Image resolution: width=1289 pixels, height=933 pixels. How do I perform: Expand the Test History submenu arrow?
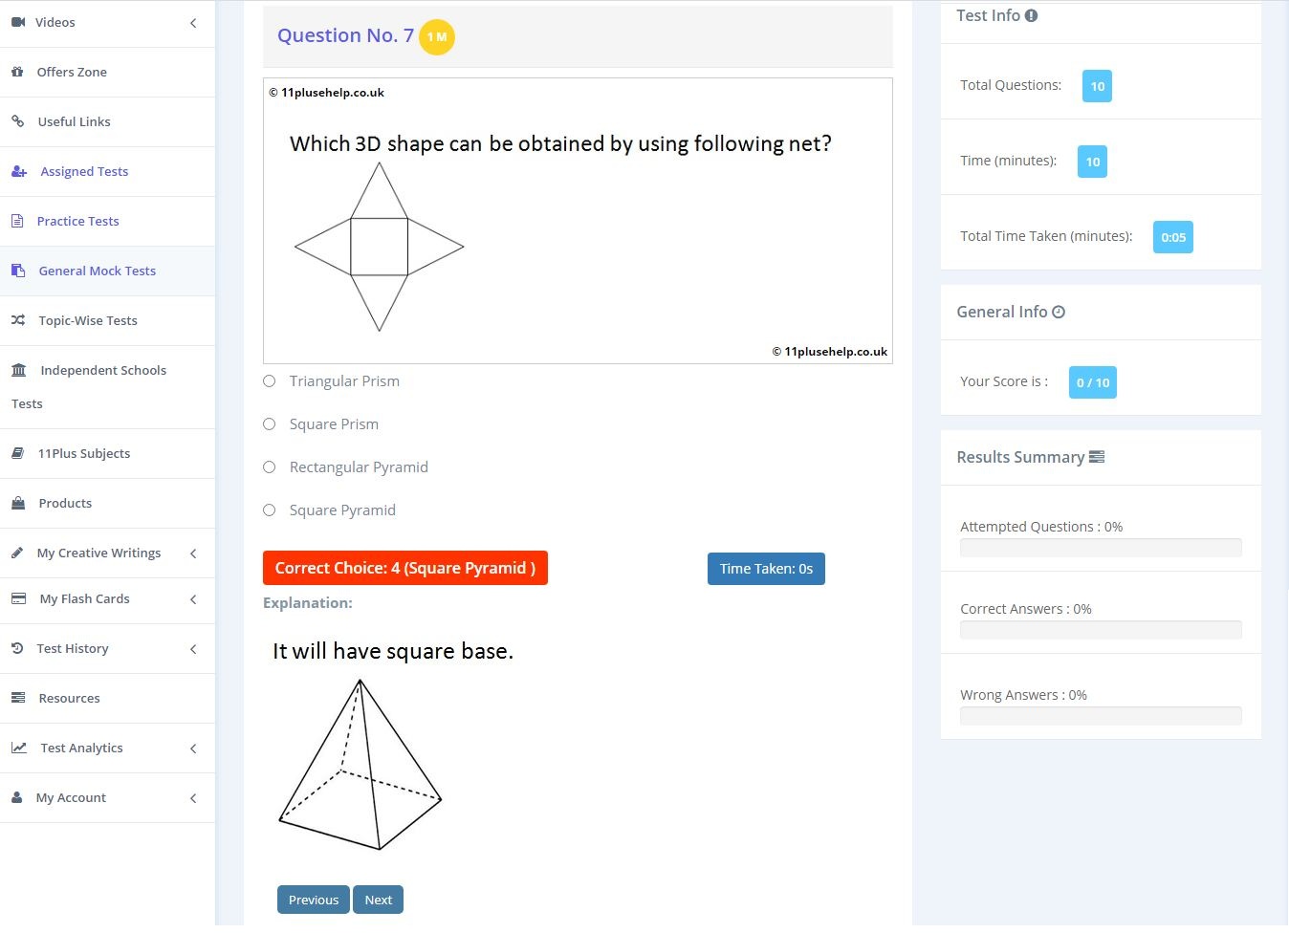pos(193,649)
